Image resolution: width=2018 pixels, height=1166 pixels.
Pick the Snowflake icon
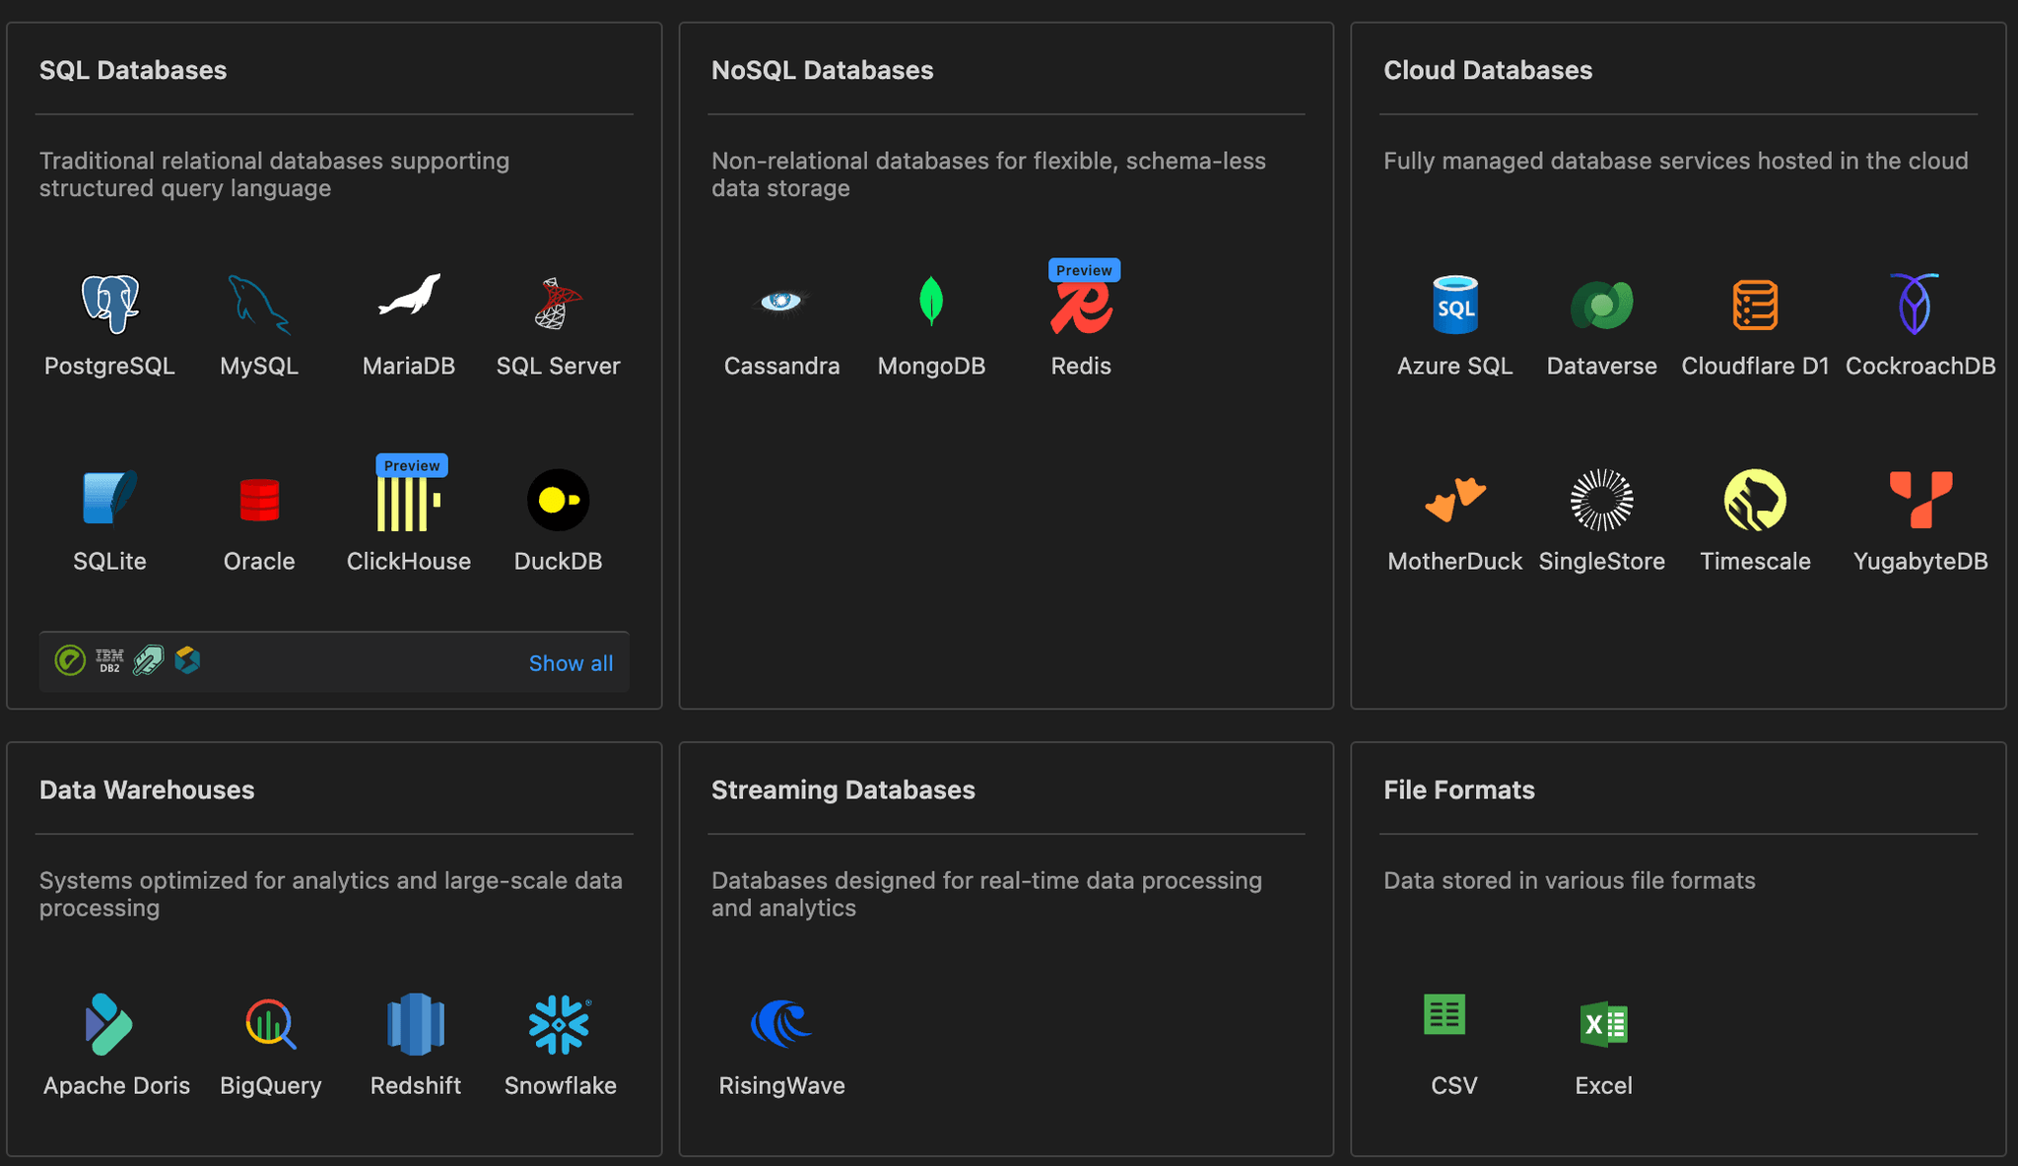(x=560, y=1024)
